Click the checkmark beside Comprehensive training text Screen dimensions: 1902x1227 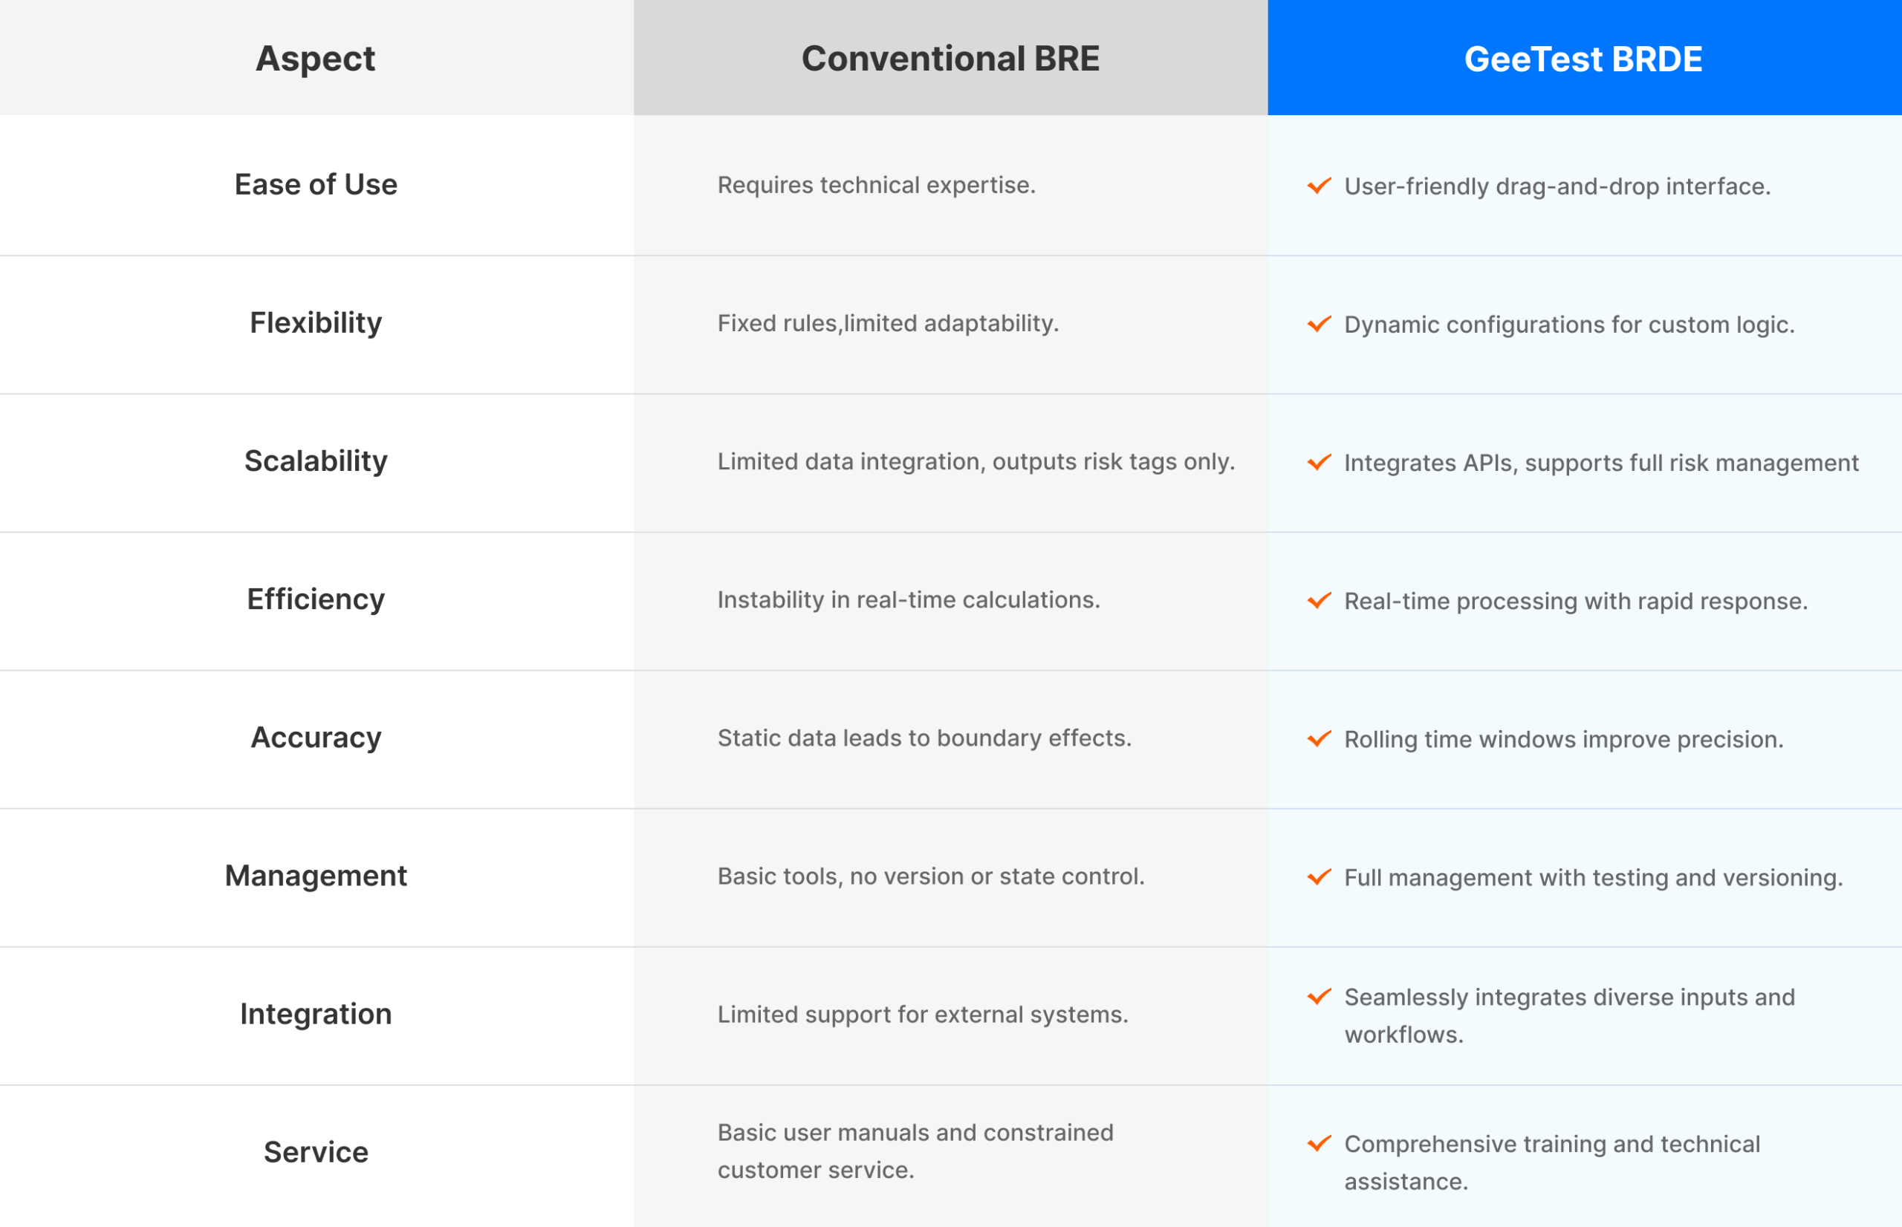(1319, 1143)
